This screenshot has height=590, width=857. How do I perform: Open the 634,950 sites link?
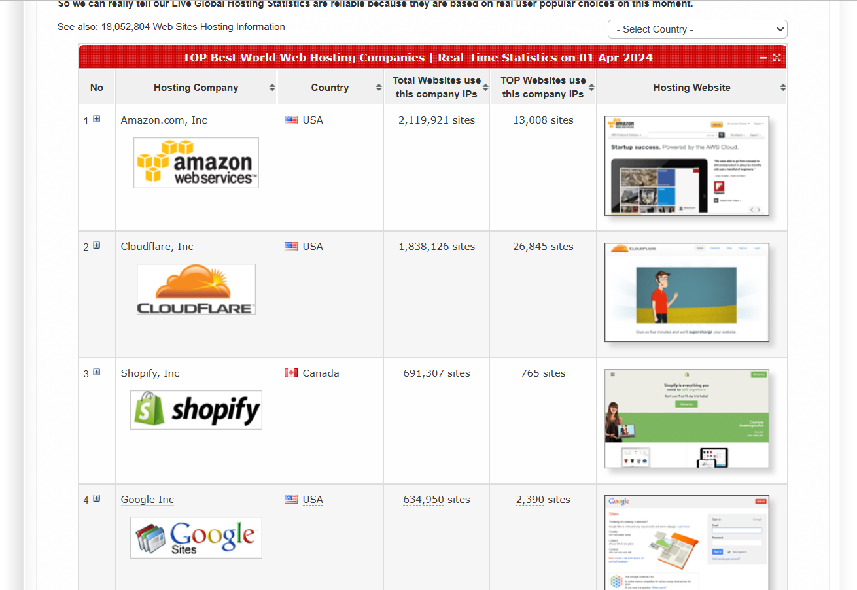[423, 500]
